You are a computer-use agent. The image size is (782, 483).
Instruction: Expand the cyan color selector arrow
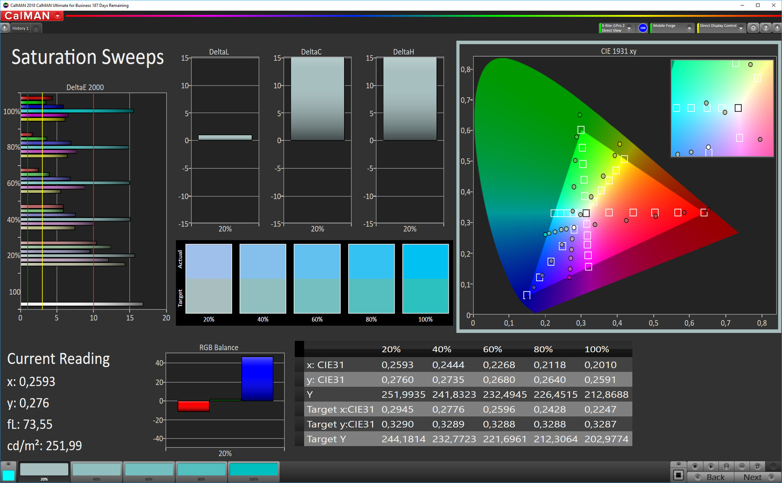[8, 464]
